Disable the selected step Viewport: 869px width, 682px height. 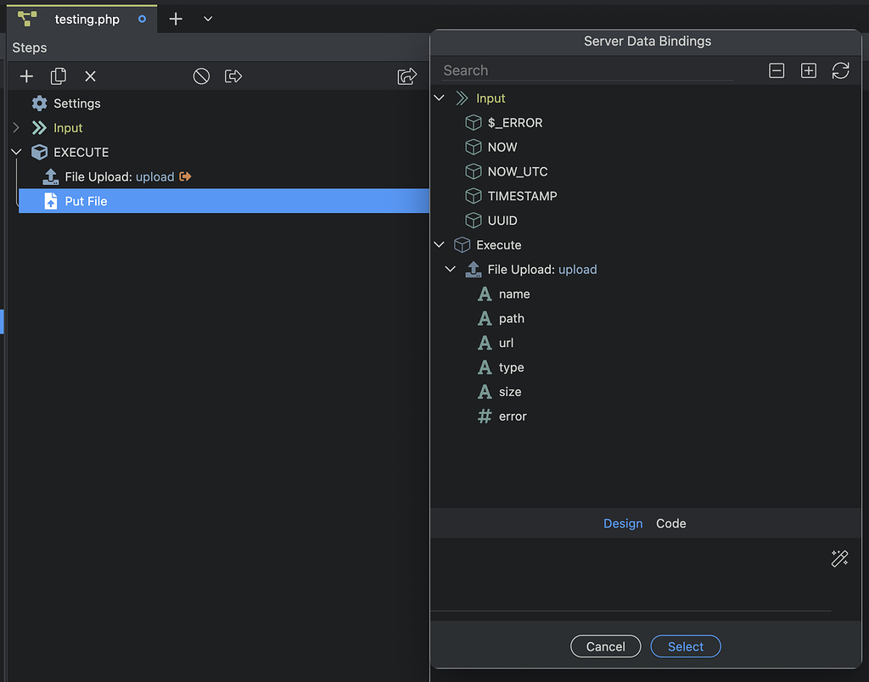coord(201,75)
